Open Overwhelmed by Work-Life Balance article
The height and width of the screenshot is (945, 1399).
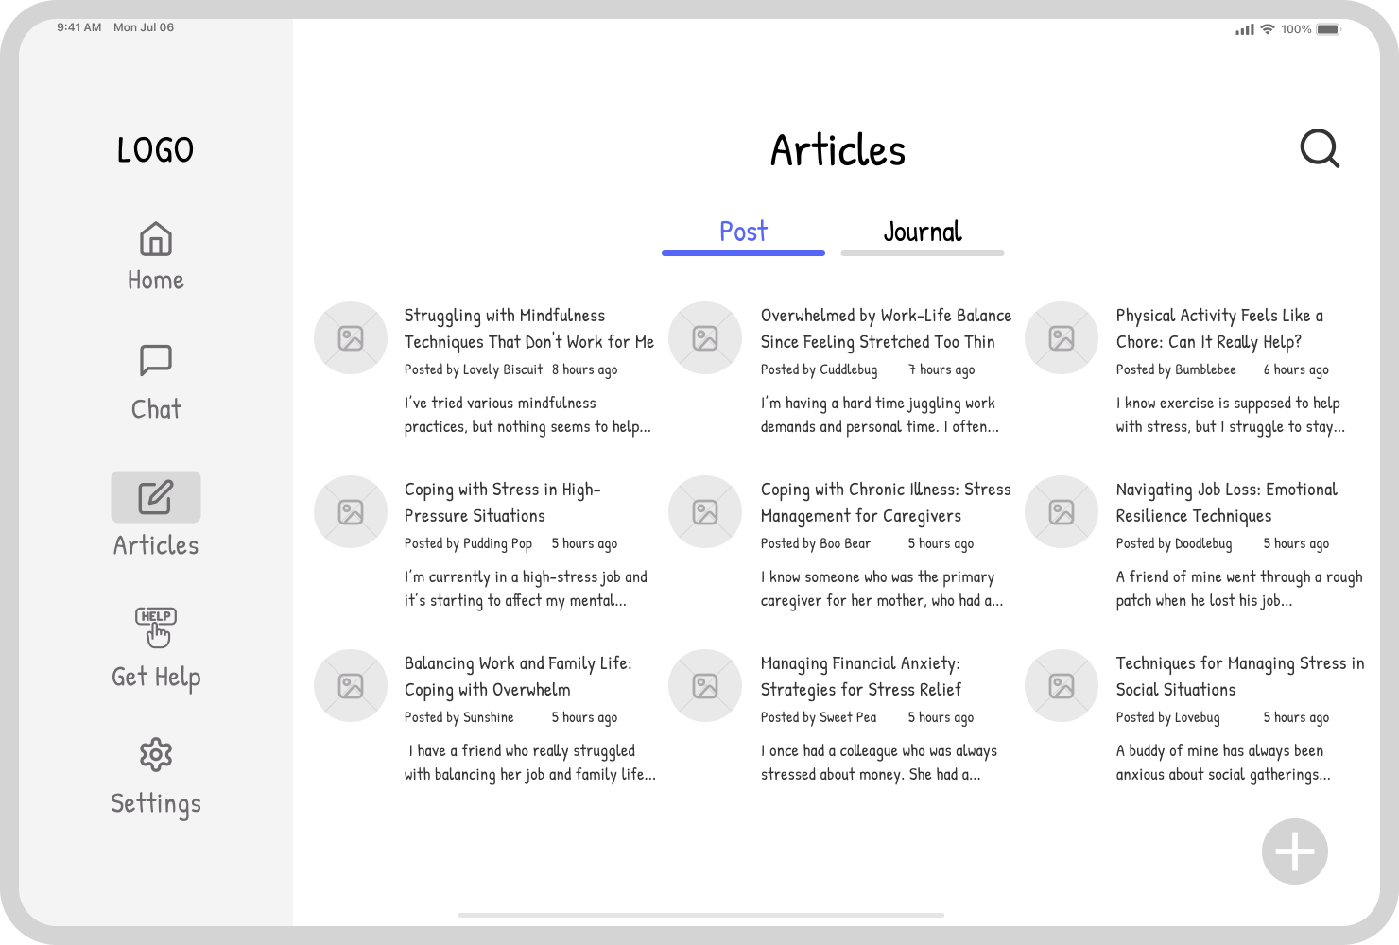pyautogui.click(x=886, y=328)
